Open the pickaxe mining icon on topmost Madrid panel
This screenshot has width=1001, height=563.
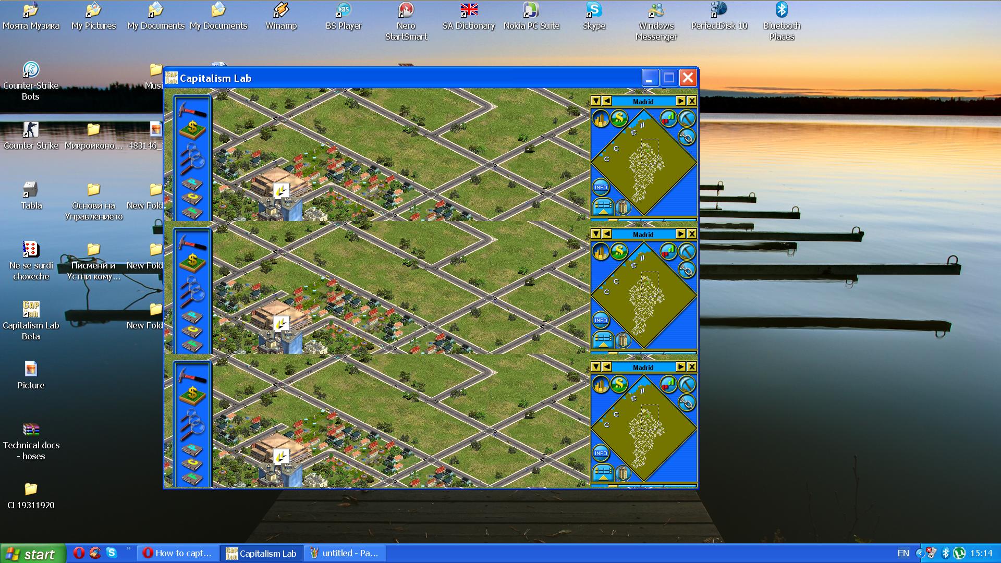[x=687, y=118]
